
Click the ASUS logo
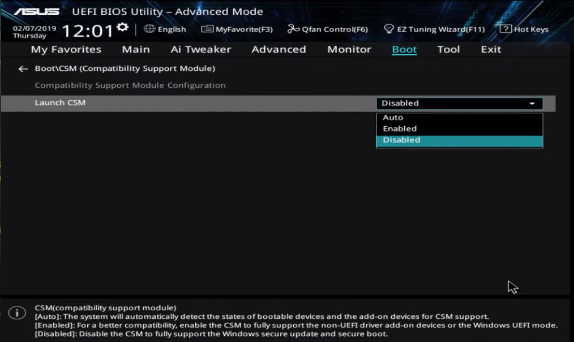pyautogui.click(x=37, y=12)
